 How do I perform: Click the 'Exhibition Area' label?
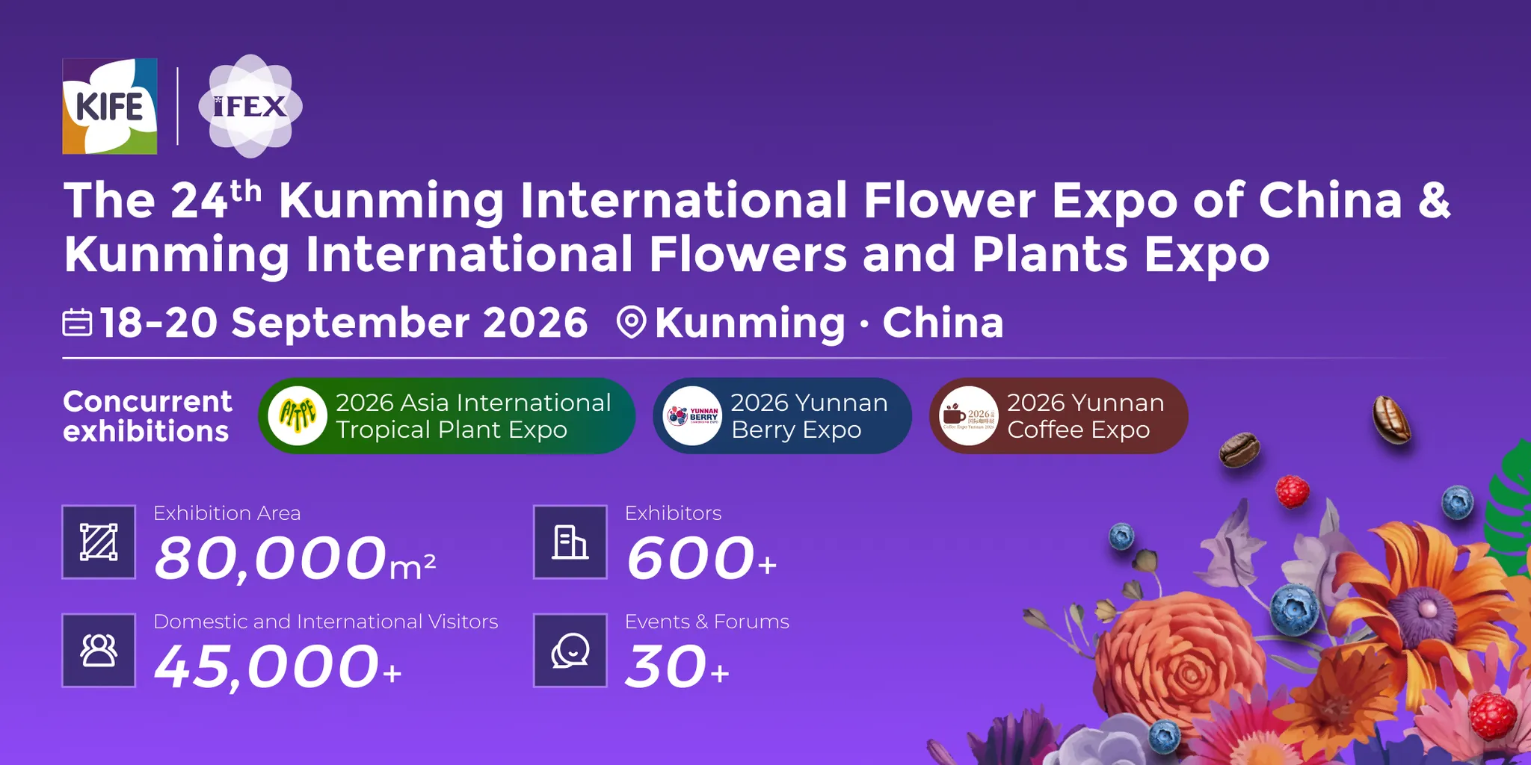[227, 513]
